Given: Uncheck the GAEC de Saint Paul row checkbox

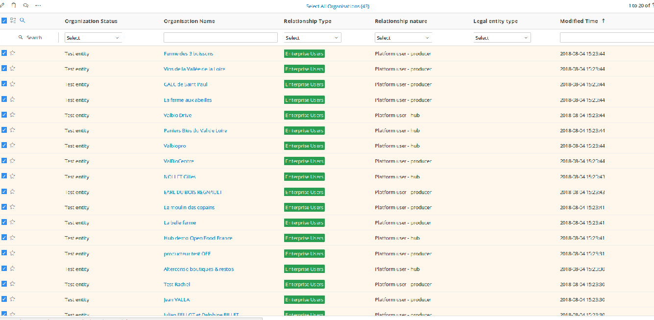Looking at the screenshot, I should [x=4, y=84].
